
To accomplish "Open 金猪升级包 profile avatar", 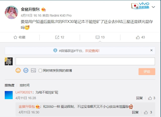I will 11,12.
